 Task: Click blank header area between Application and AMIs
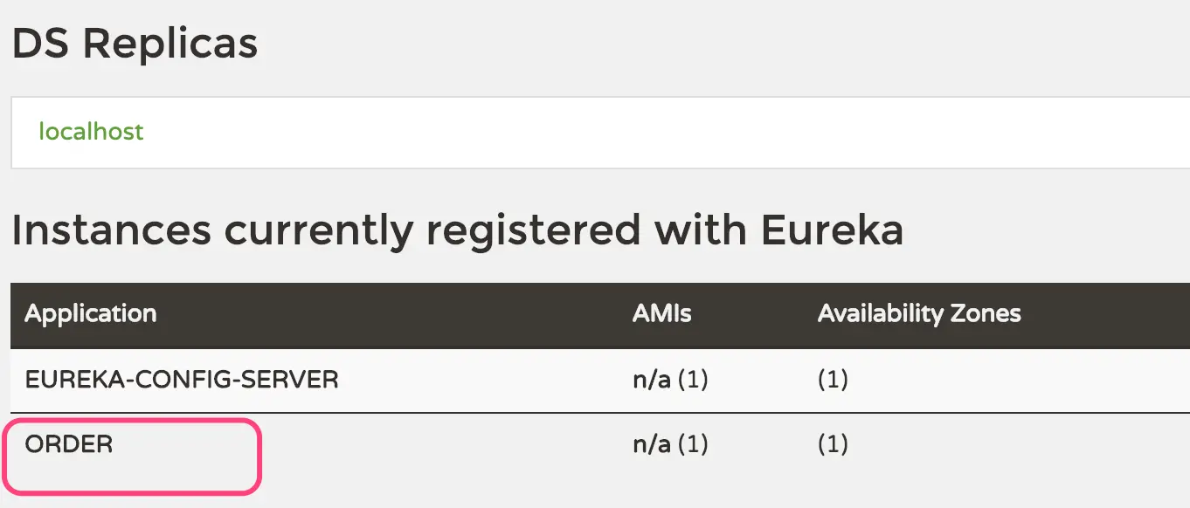click(x=393, y=314)
